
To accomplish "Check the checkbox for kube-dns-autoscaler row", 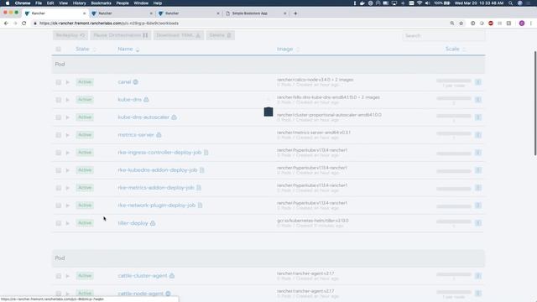I will point(59,117).
